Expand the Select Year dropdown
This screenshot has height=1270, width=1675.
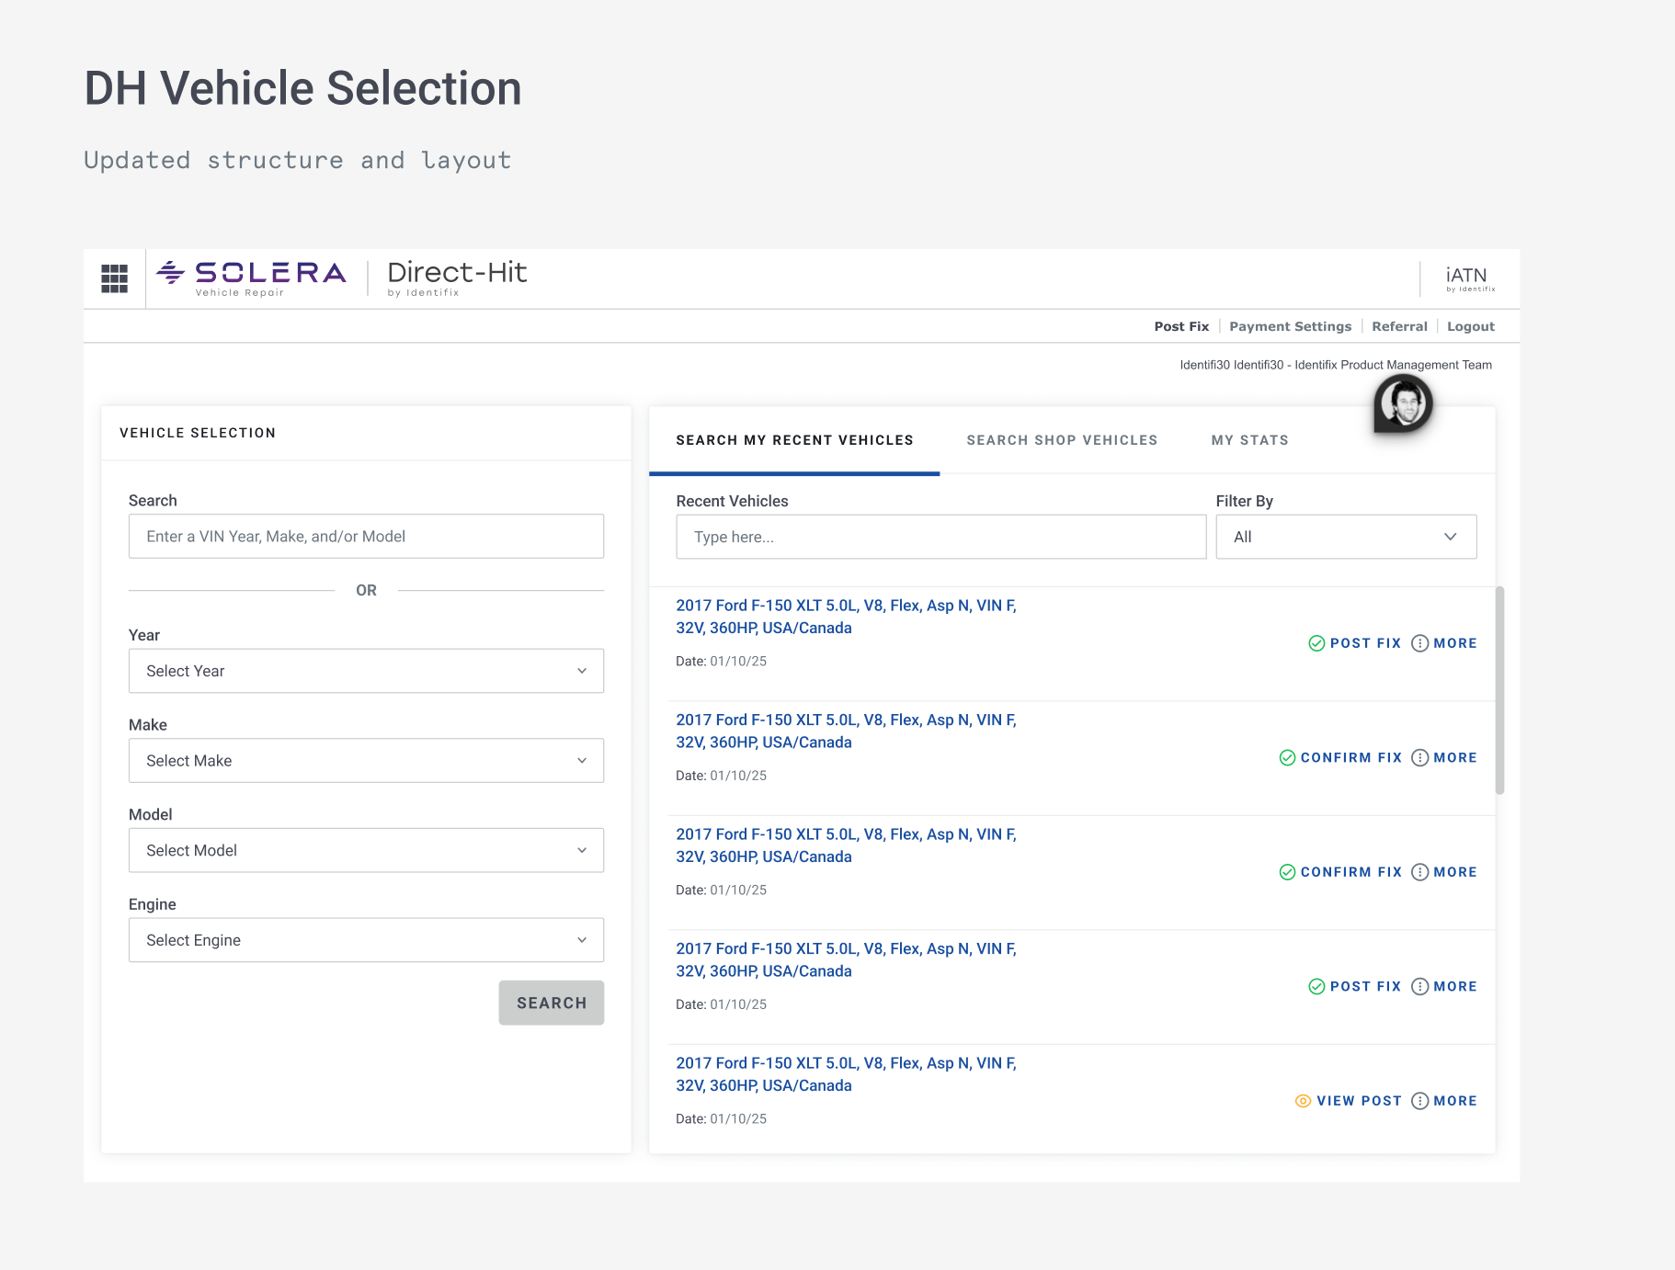click(x=366, y=671)
